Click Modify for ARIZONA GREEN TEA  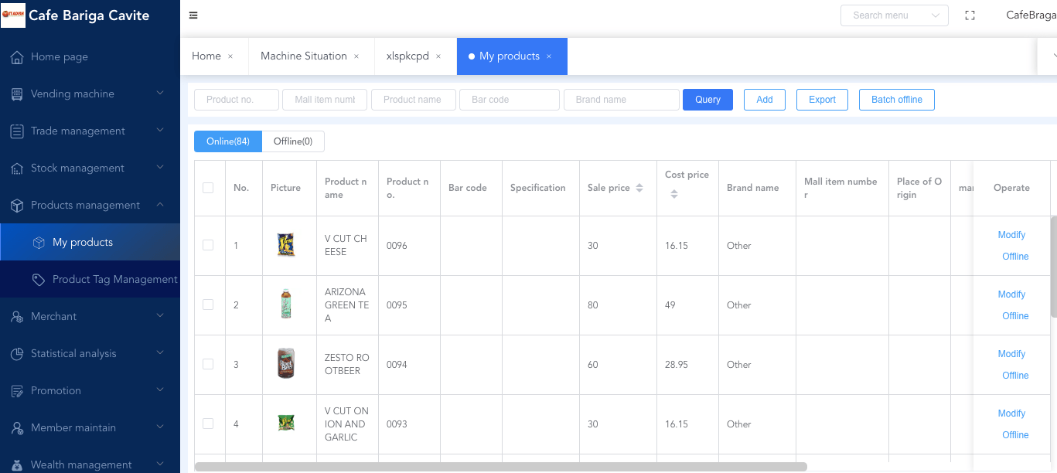pyautogui.click(x=1011, y=294)
